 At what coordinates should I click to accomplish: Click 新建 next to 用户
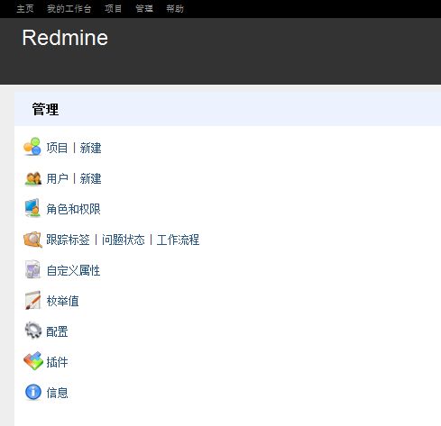90,178
